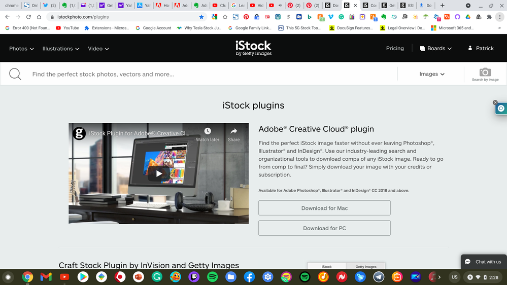Click the Bing extension icon
Viewport: 507px width, 285px height.
310,17
